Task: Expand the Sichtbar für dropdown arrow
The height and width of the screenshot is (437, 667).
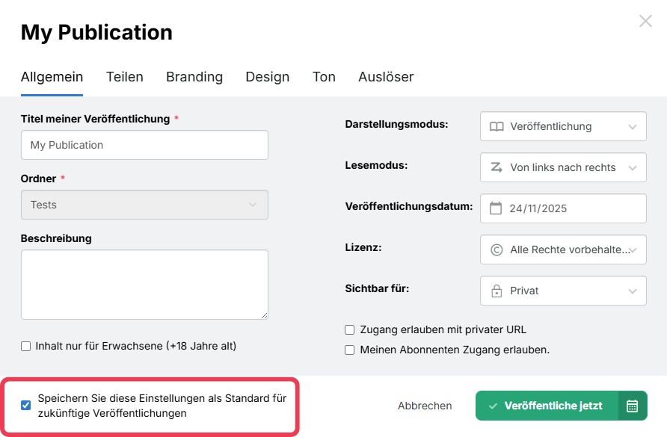Action: tap(633, 291)
